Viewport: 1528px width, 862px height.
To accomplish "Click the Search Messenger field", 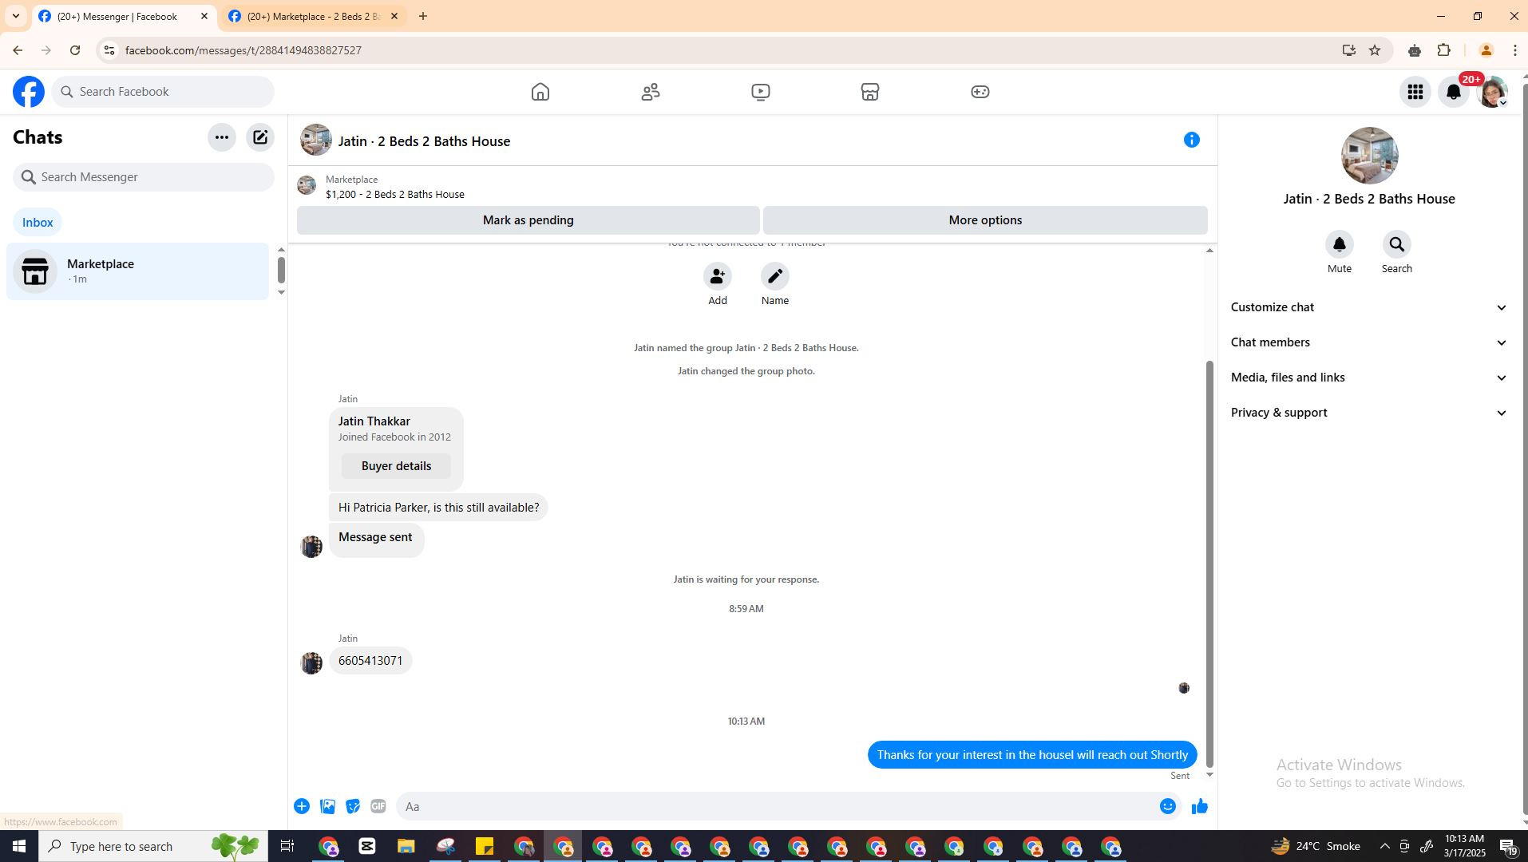I will [144, 177].
